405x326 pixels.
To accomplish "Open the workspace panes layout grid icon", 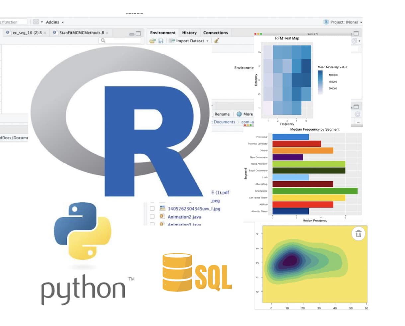I will tap(36, 22).
